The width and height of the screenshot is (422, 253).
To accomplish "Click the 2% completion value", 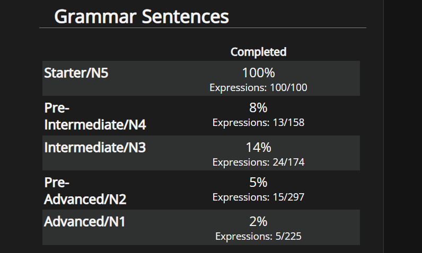I will tap(258, 221).
